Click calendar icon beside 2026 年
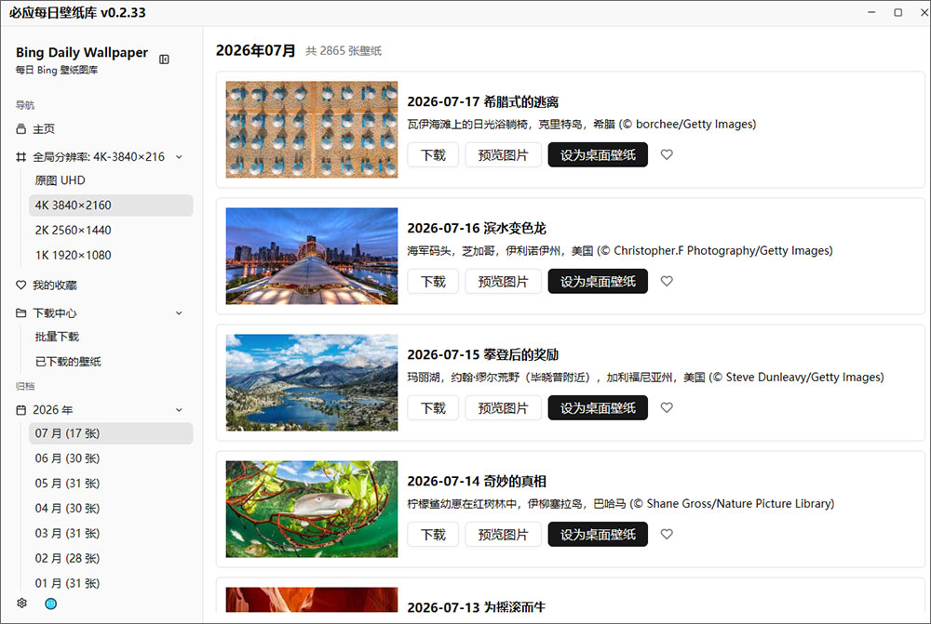Screen dimensions: 931x624 click(21, 410)
